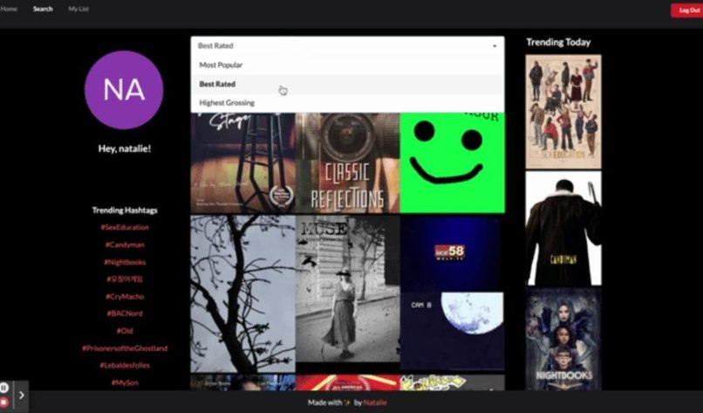Open the green smiley face poster
Viewport: 703px width, 413px height.
pos(452,162)
